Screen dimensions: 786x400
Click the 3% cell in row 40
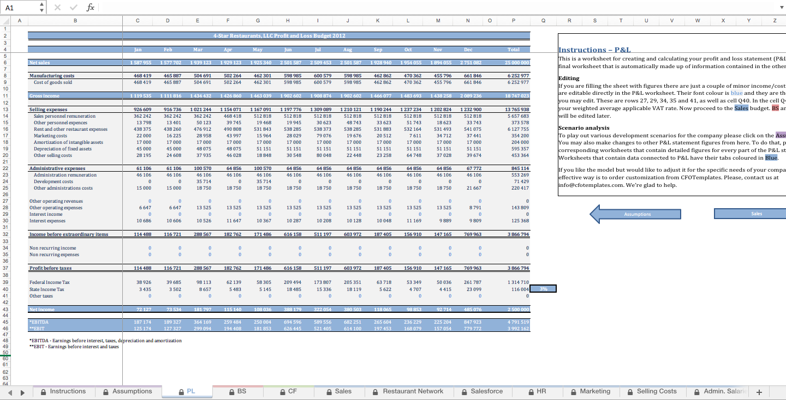pos(544,289)
